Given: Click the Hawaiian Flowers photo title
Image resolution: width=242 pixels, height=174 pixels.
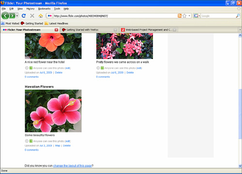Looking at the screenshot, I should tap(39, 87).
